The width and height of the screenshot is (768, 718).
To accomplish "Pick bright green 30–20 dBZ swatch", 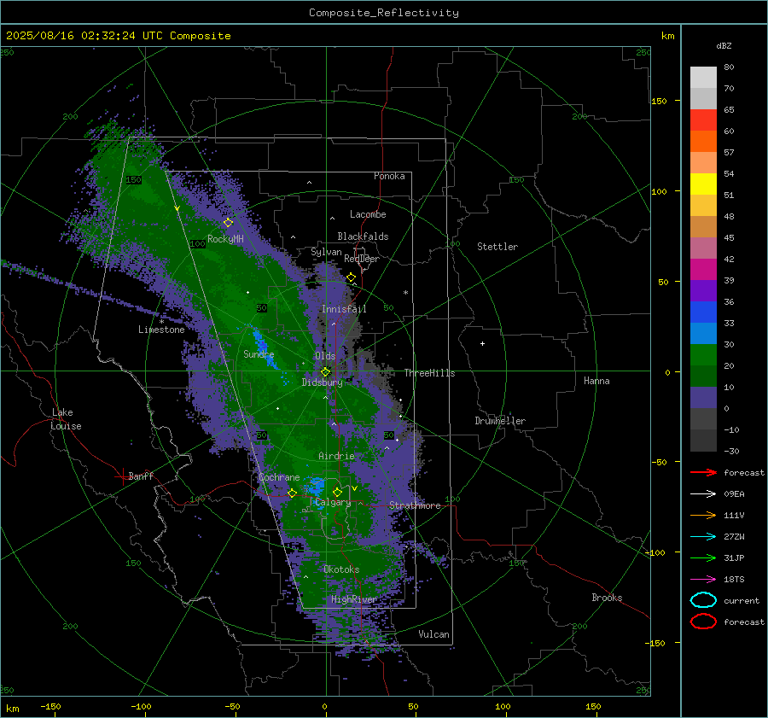I will point(703,355).
